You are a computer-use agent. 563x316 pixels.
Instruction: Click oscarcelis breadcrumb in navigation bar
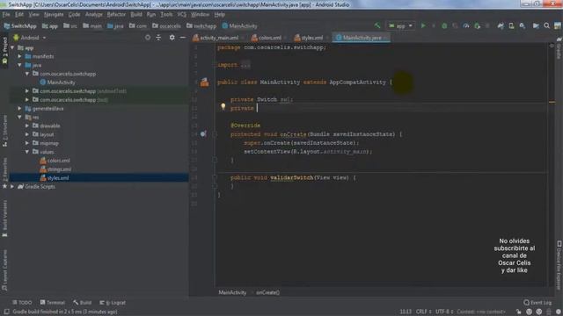point(166,25)
